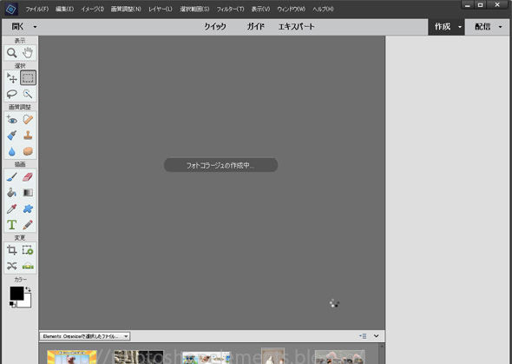Select the Smart Brush tool
This screenshot has height=364, width=512.
(x=12, y=136)
